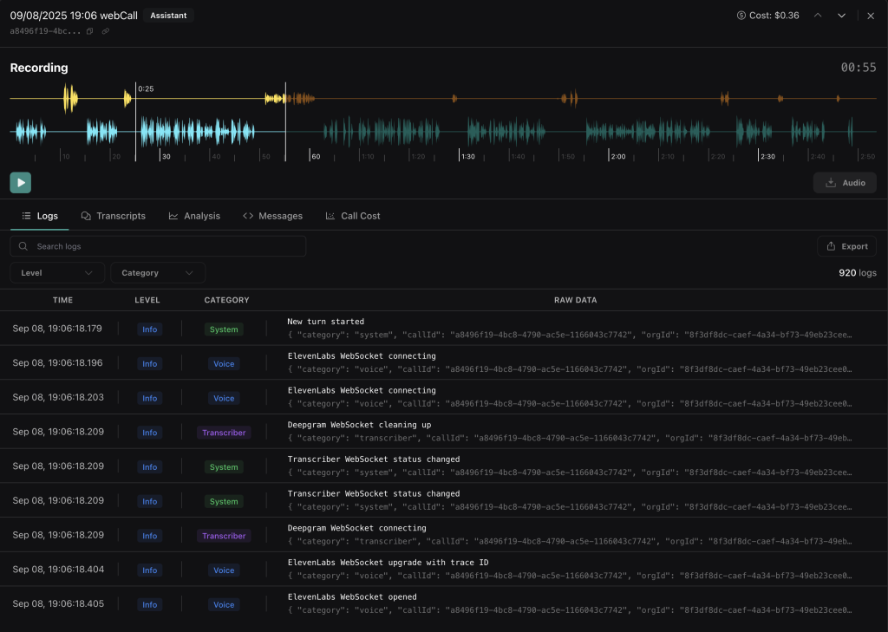The height and width of the screenshot is (632, 888).
Task: Go to next call with down chevron
Action: point(841,16)
